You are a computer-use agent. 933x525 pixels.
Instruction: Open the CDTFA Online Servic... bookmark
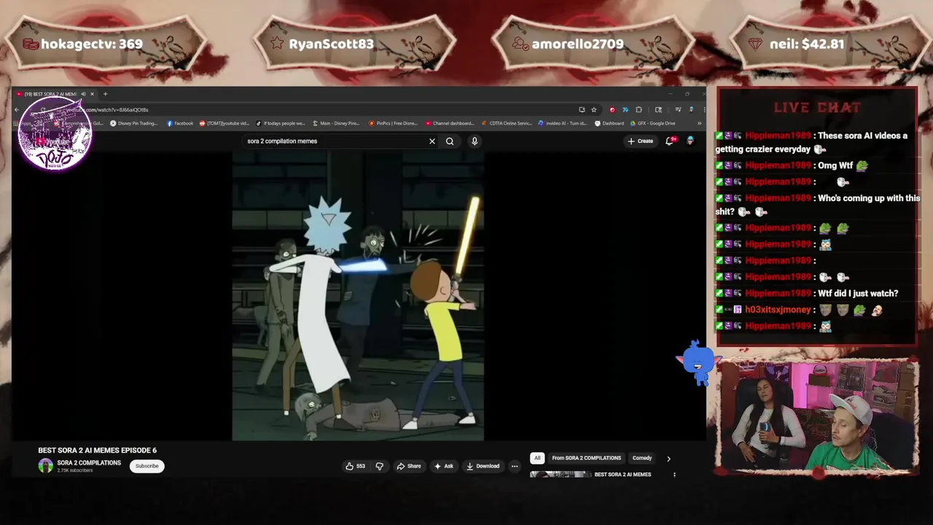coord(506,123)
